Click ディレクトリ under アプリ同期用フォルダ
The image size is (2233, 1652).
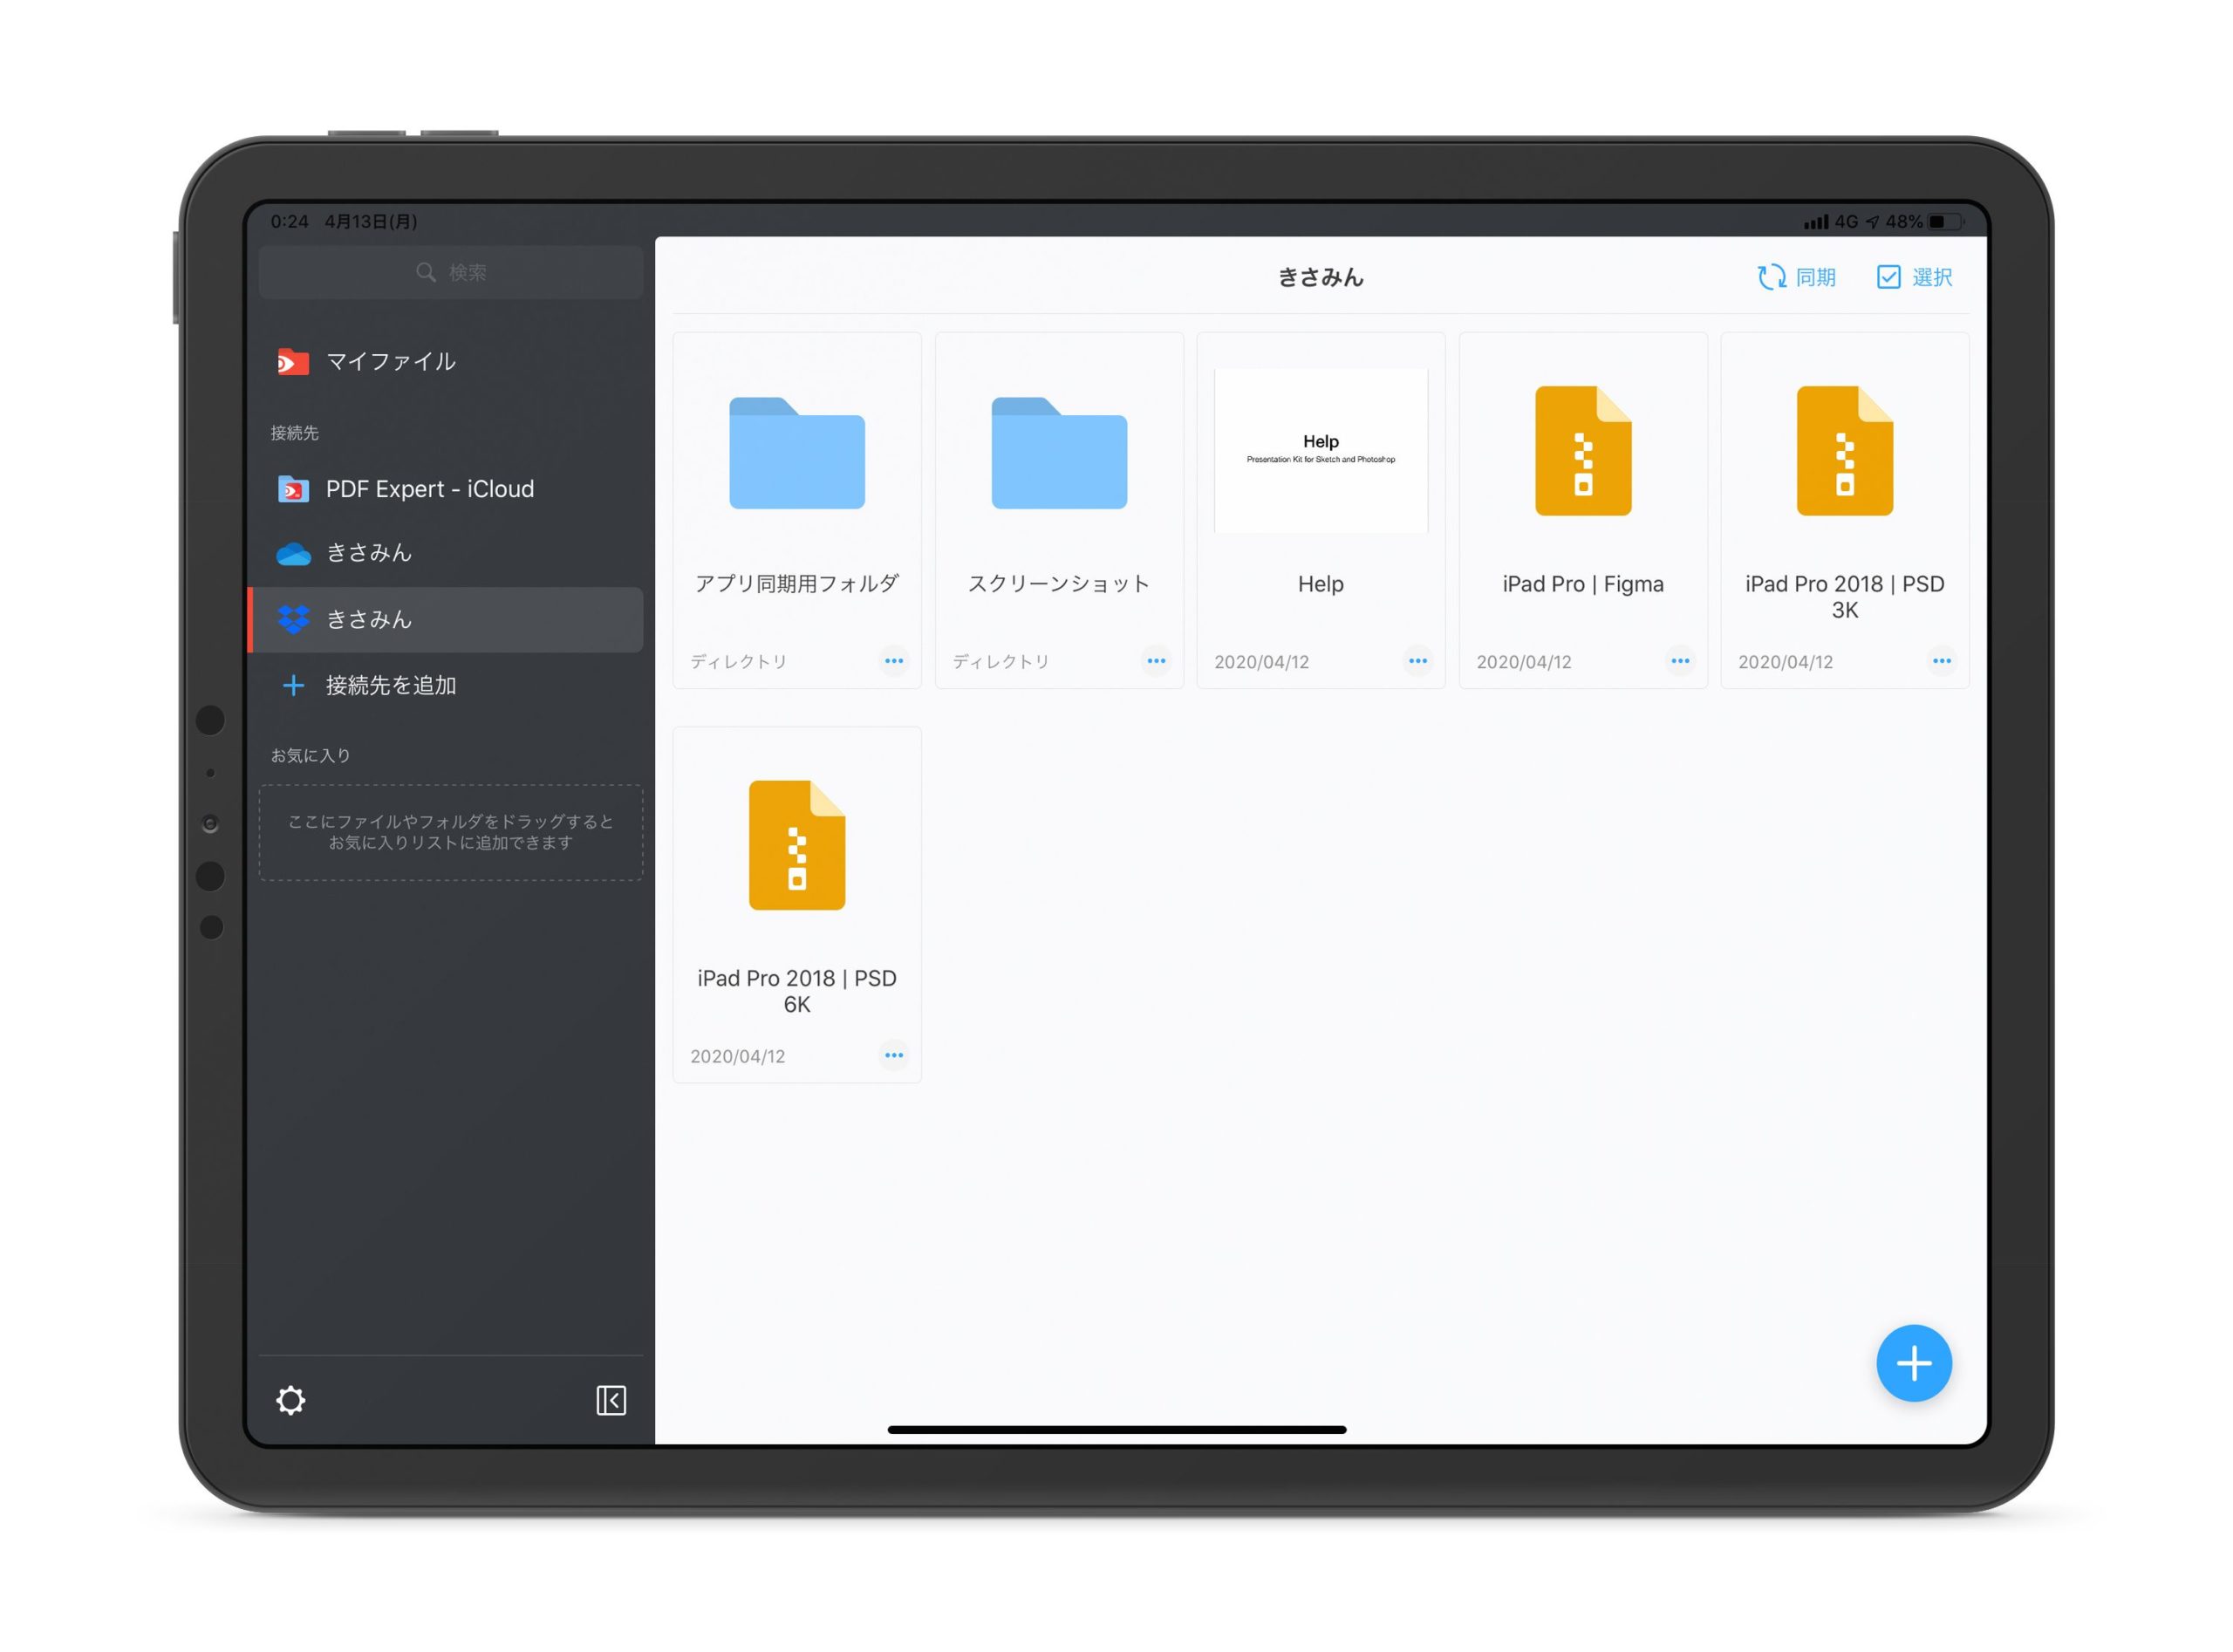738,662
